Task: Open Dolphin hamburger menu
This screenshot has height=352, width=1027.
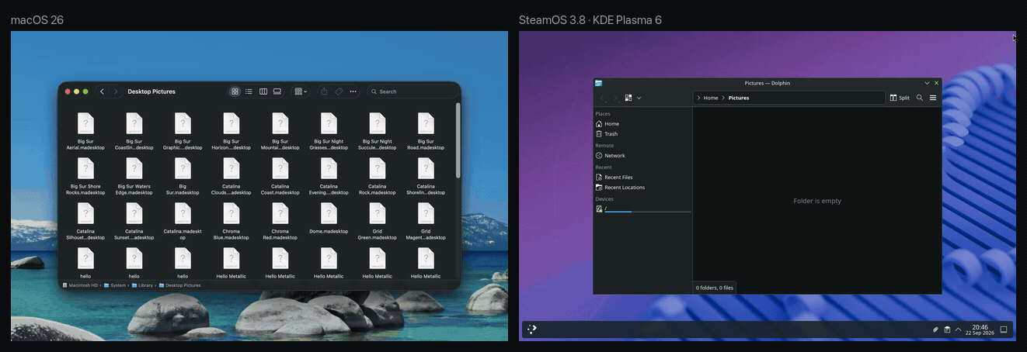Action: [x=933, y=98]
